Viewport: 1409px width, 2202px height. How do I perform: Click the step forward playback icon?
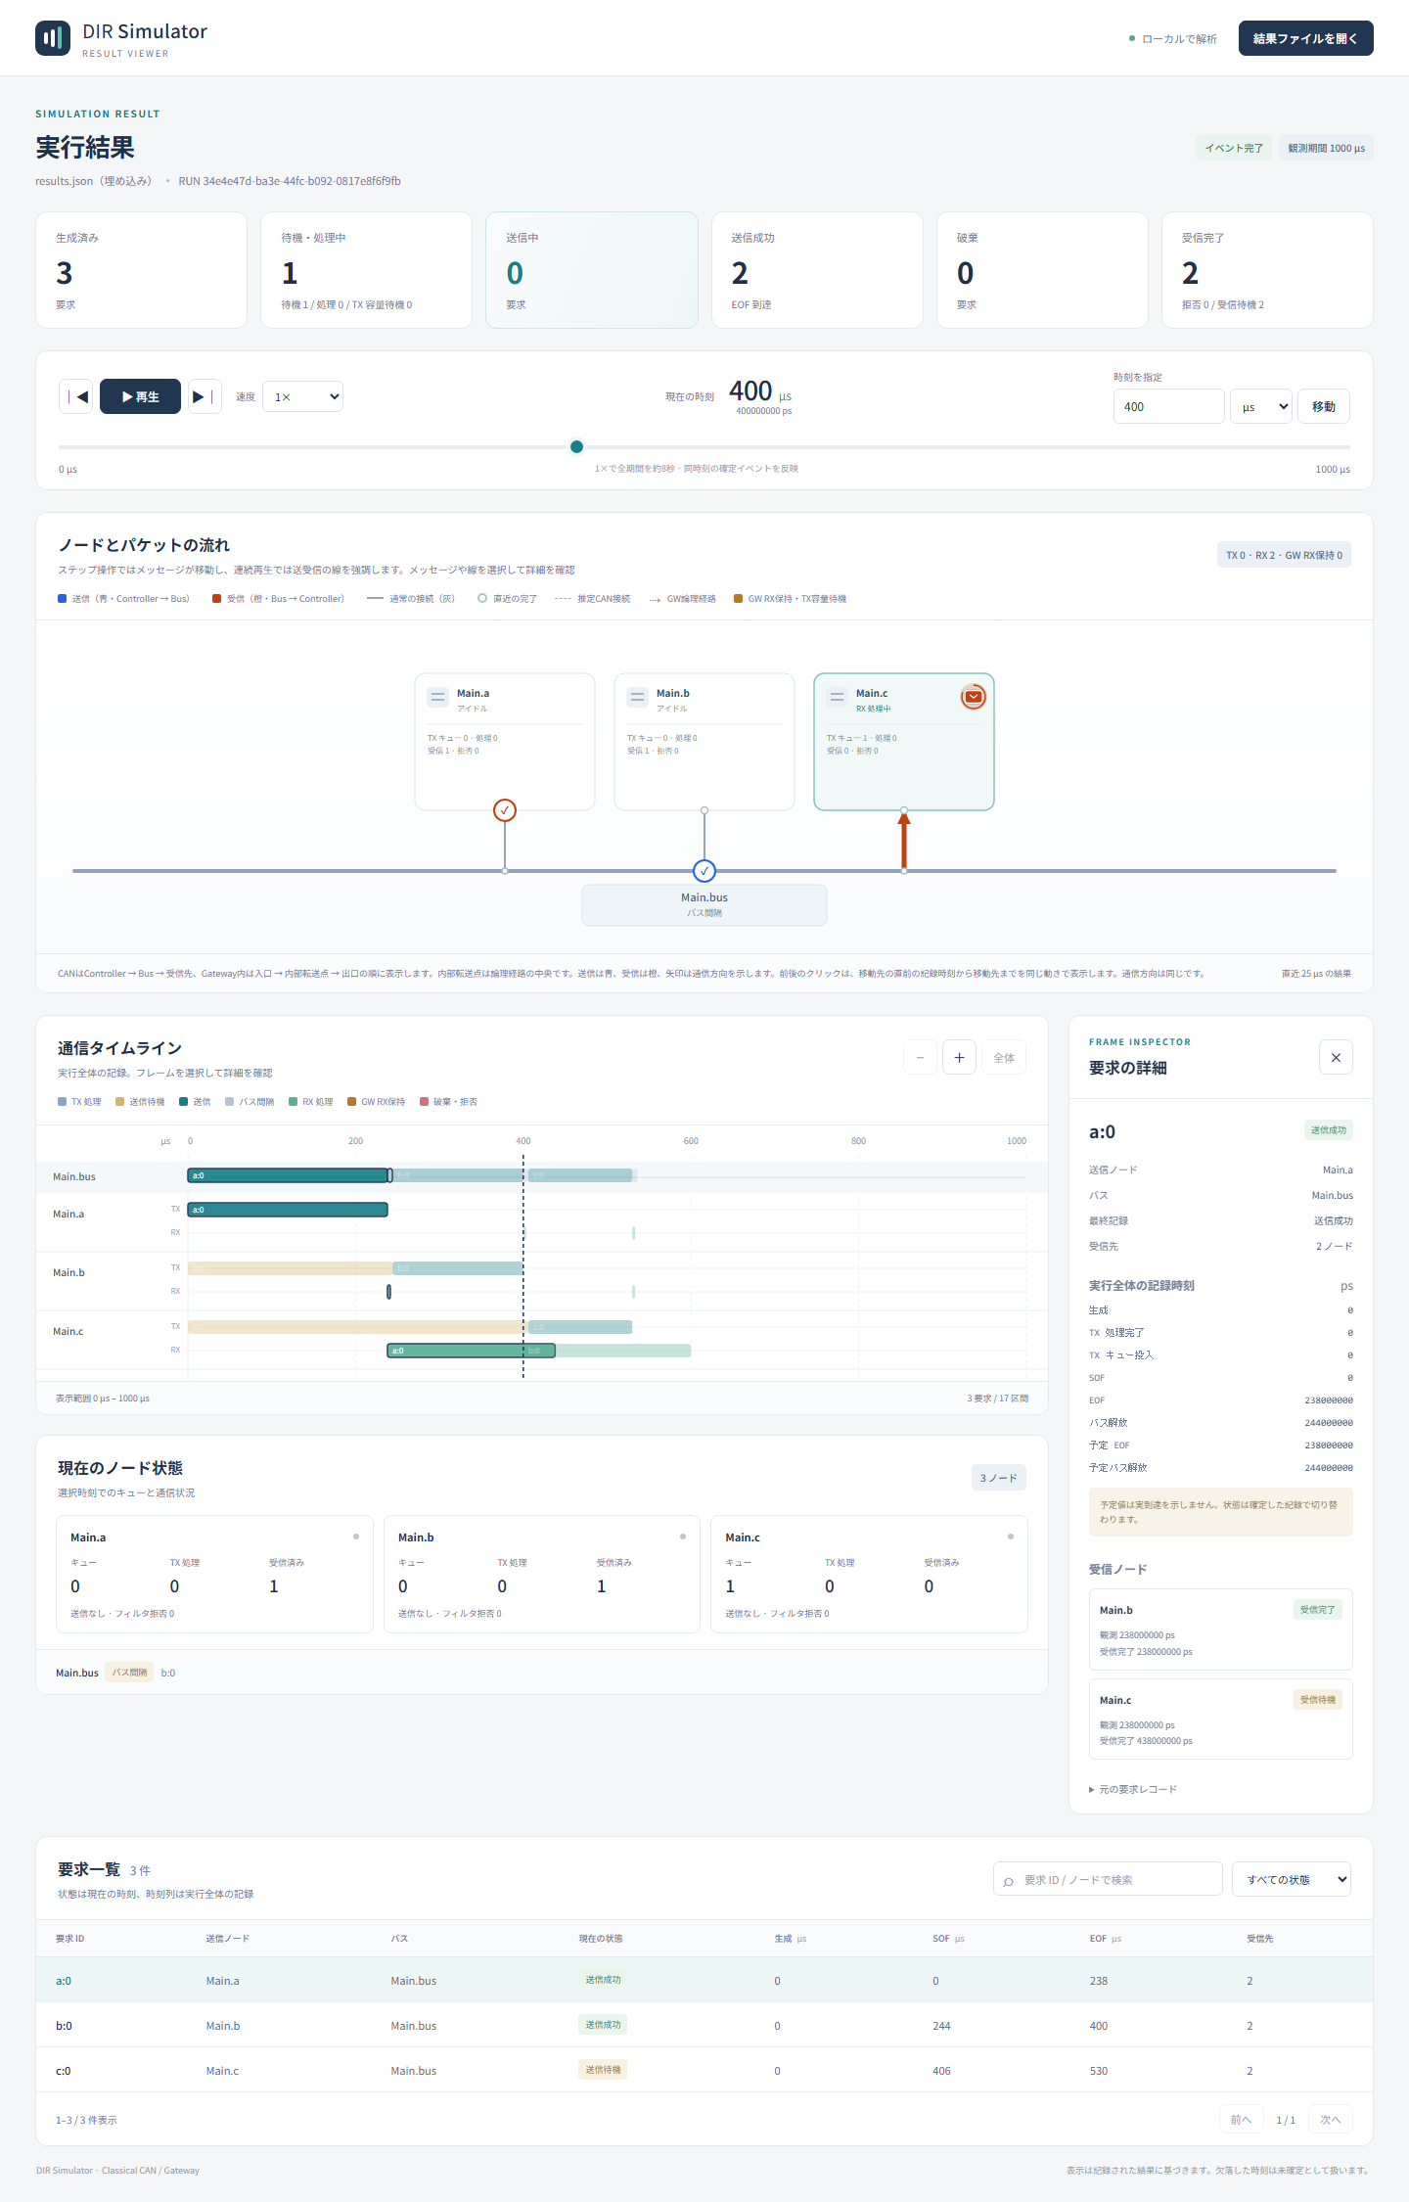click(x=205, y=396)
